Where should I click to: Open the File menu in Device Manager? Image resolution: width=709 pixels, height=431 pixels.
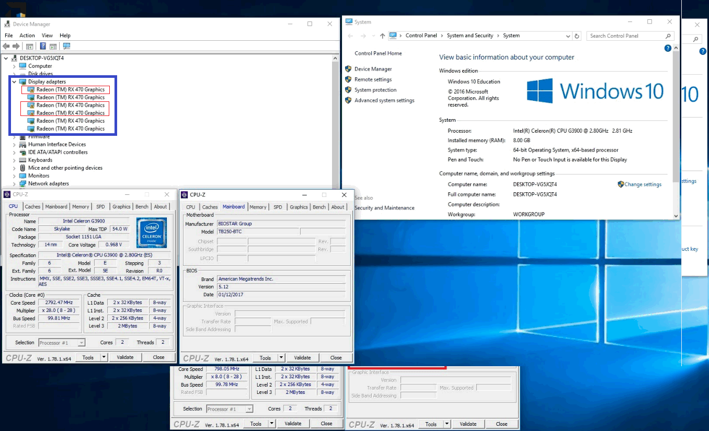(9, 36)
